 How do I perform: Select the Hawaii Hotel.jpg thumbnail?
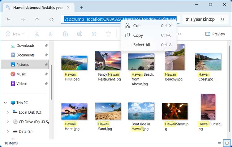point(74,111)
